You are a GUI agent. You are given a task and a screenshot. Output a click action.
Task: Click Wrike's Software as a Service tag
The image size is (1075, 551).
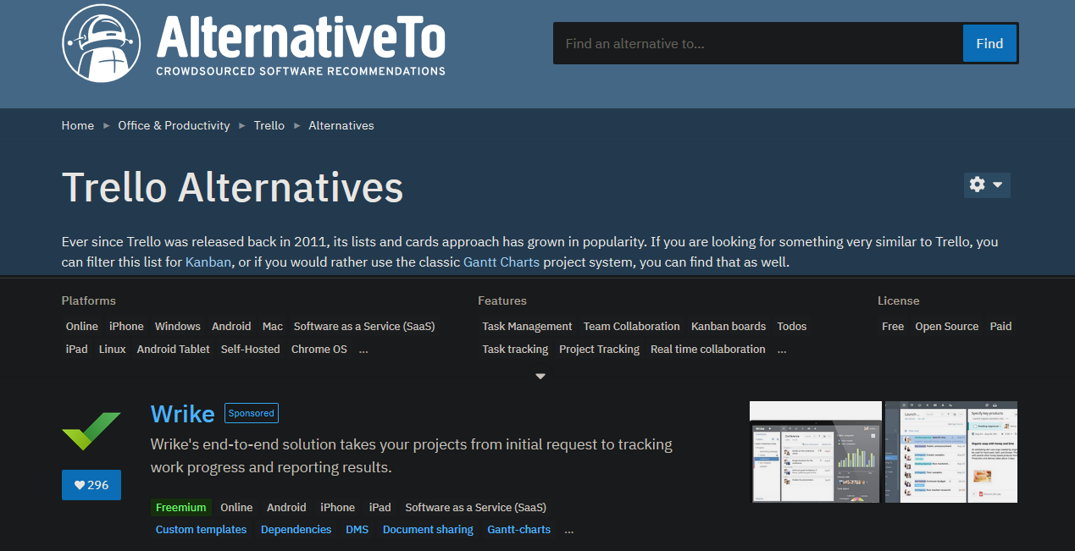(x=476, y=507)
